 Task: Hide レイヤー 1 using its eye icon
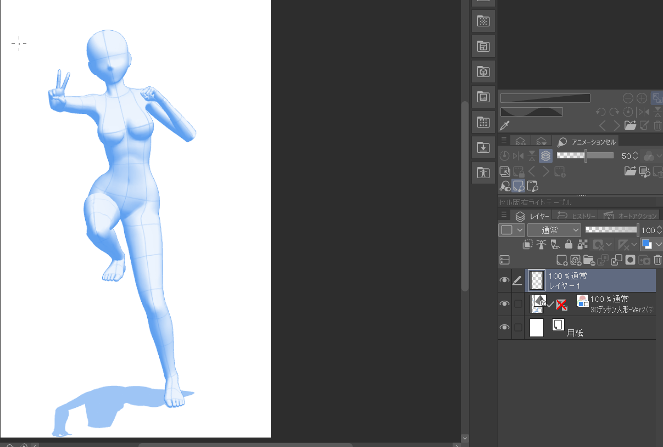tap(504, 280)
